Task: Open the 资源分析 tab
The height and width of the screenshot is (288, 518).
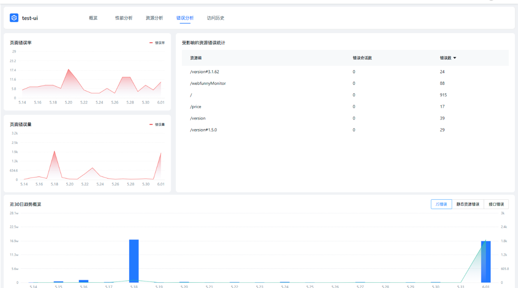Action: click(x=154, y=18)
